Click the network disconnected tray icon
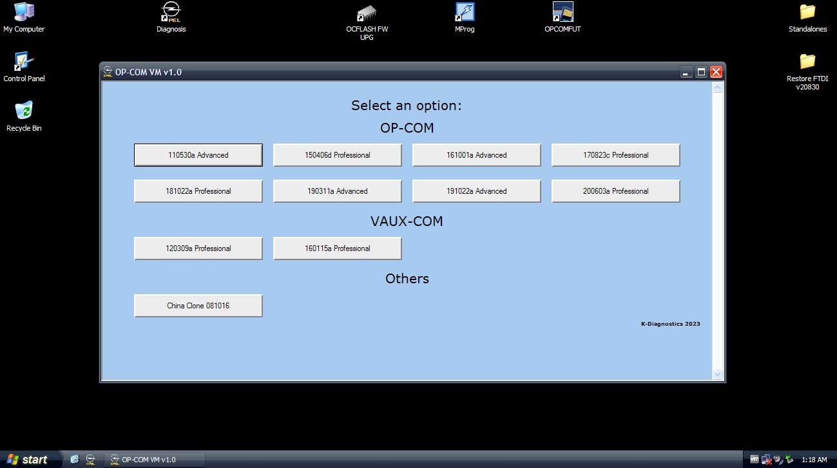This screenshot has height=468, width=837. coord(766,460)
